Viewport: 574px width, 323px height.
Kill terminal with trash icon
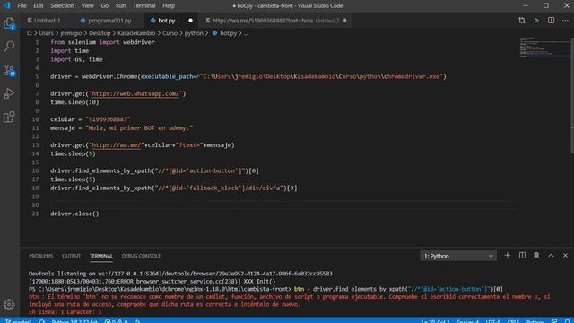point(536,256)
